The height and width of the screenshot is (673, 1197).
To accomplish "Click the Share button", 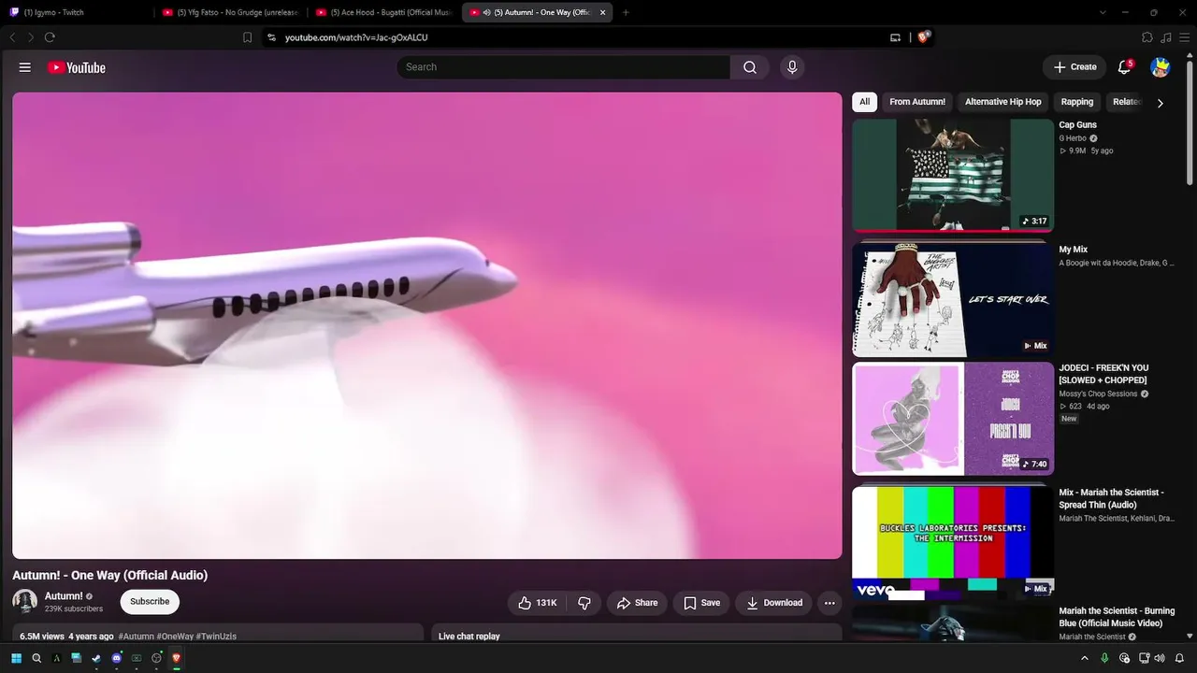I will [637, 603].
